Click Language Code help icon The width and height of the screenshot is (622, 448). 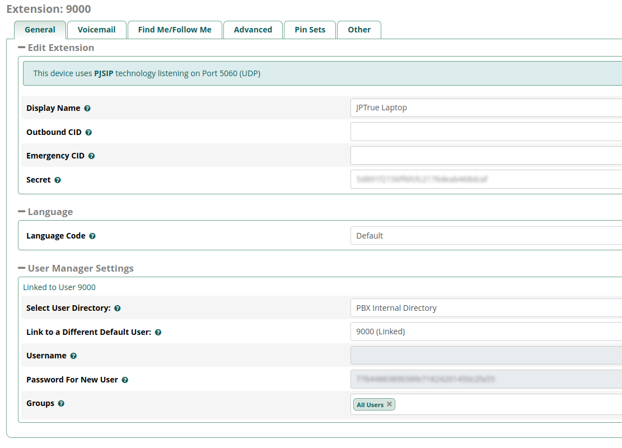(92, 236)
